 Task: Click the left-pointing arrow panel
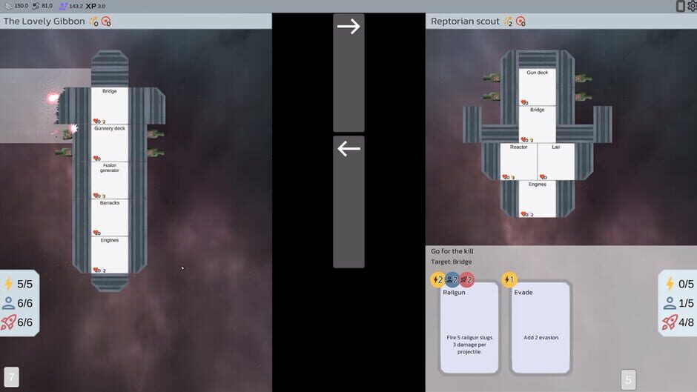348,202
